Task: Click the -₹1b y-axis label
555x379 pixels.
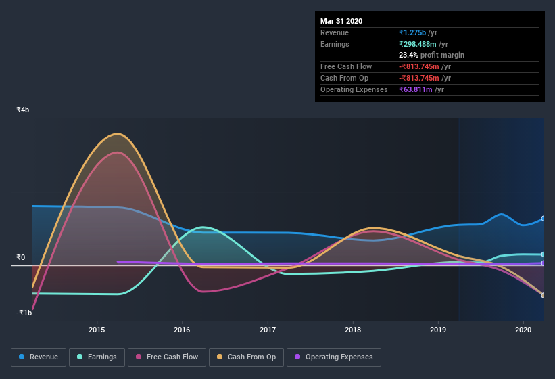Action: pyautogui.click(x=24, y=313)
